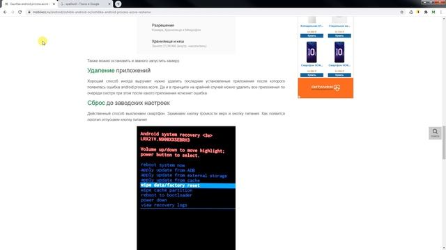Open the green M profile avatar
This screenshot has width=446, height=250.
pyautogui.click(x=433, y=12)
